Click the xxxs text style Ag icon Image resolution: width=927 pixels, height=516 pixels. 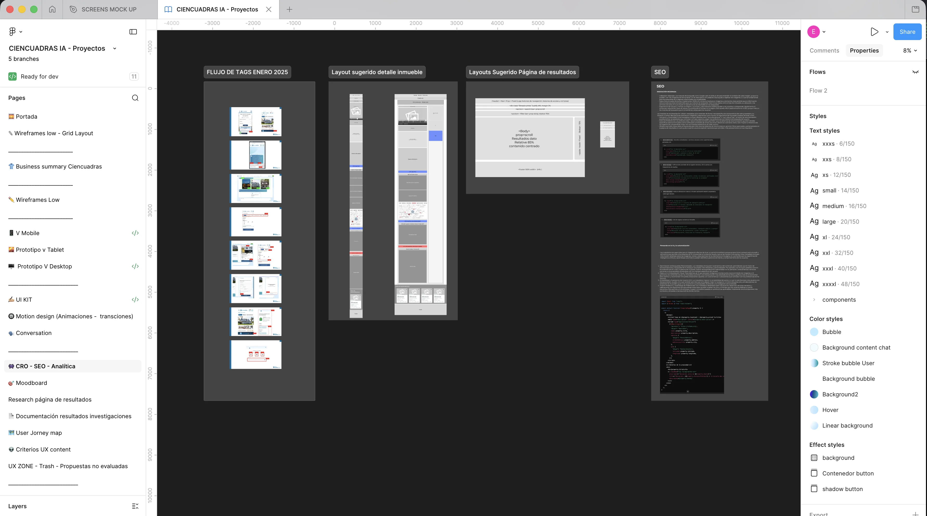pyautogui.click(x=814, y=144)
